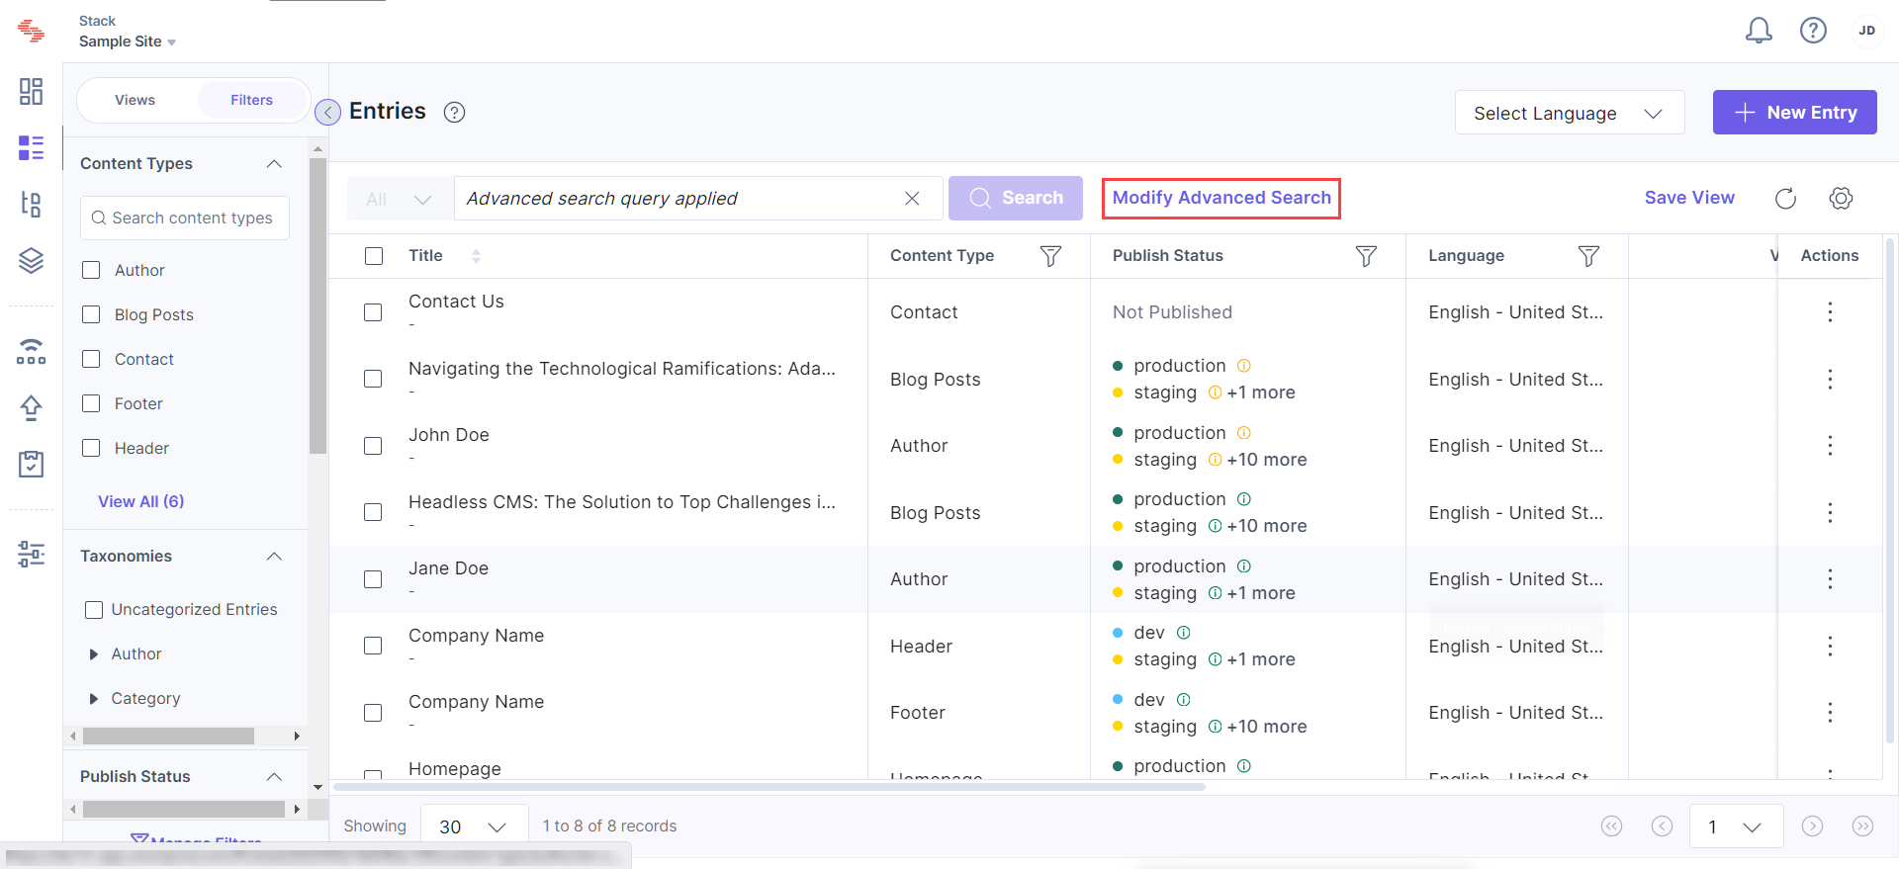
Task: Collapse the left filter panel arrow
Action: pyautogui.click(x=327, y=113)
